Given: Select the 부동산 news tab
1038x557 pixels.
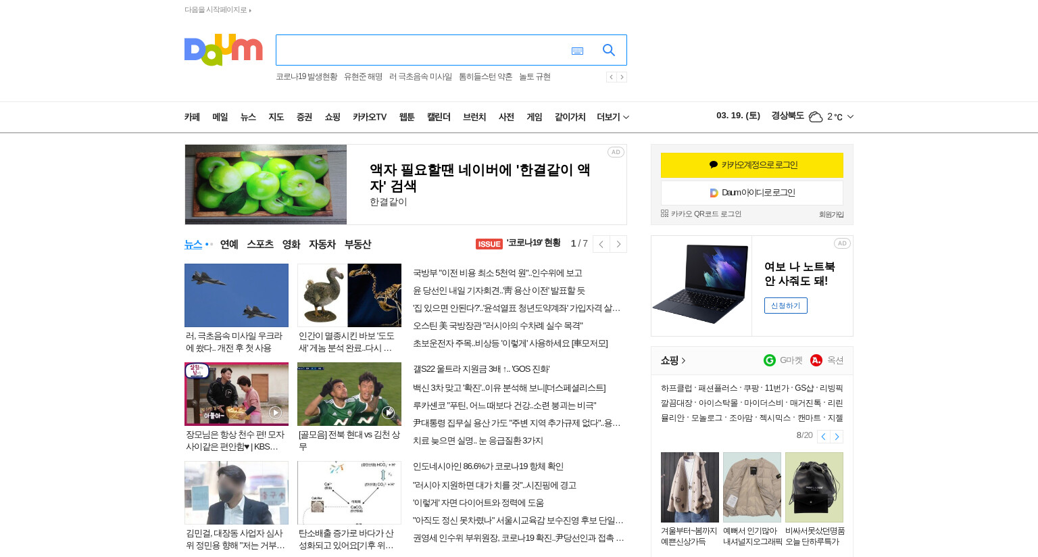Looking at the screenshot, I should point(357,244).
